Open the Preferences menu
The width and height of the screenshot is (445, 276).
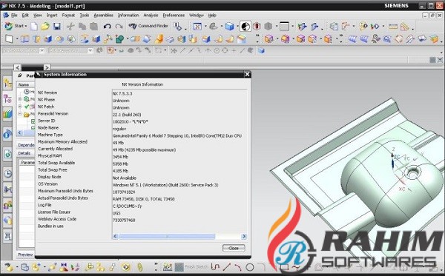point(174,16)
